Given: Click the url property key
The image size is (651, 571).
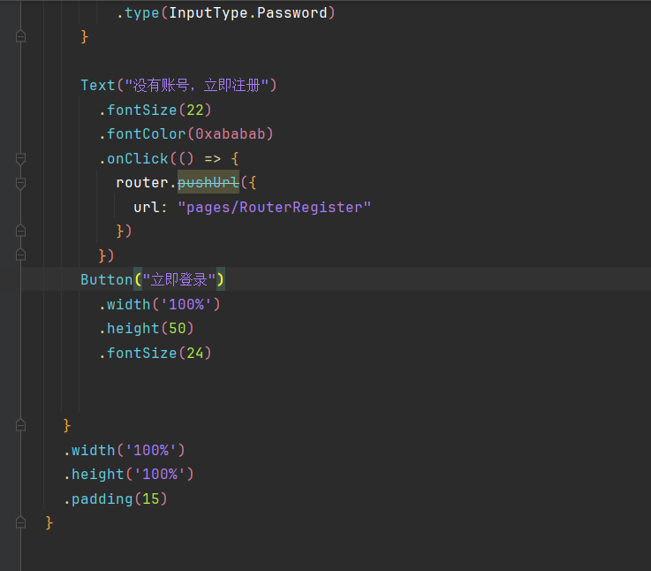Looking at the screenshot, I should click(x=146, y=207).
